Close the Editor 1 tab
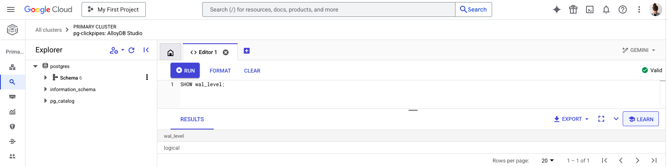This screenshot has height=167, width=668. coord(226,52)
